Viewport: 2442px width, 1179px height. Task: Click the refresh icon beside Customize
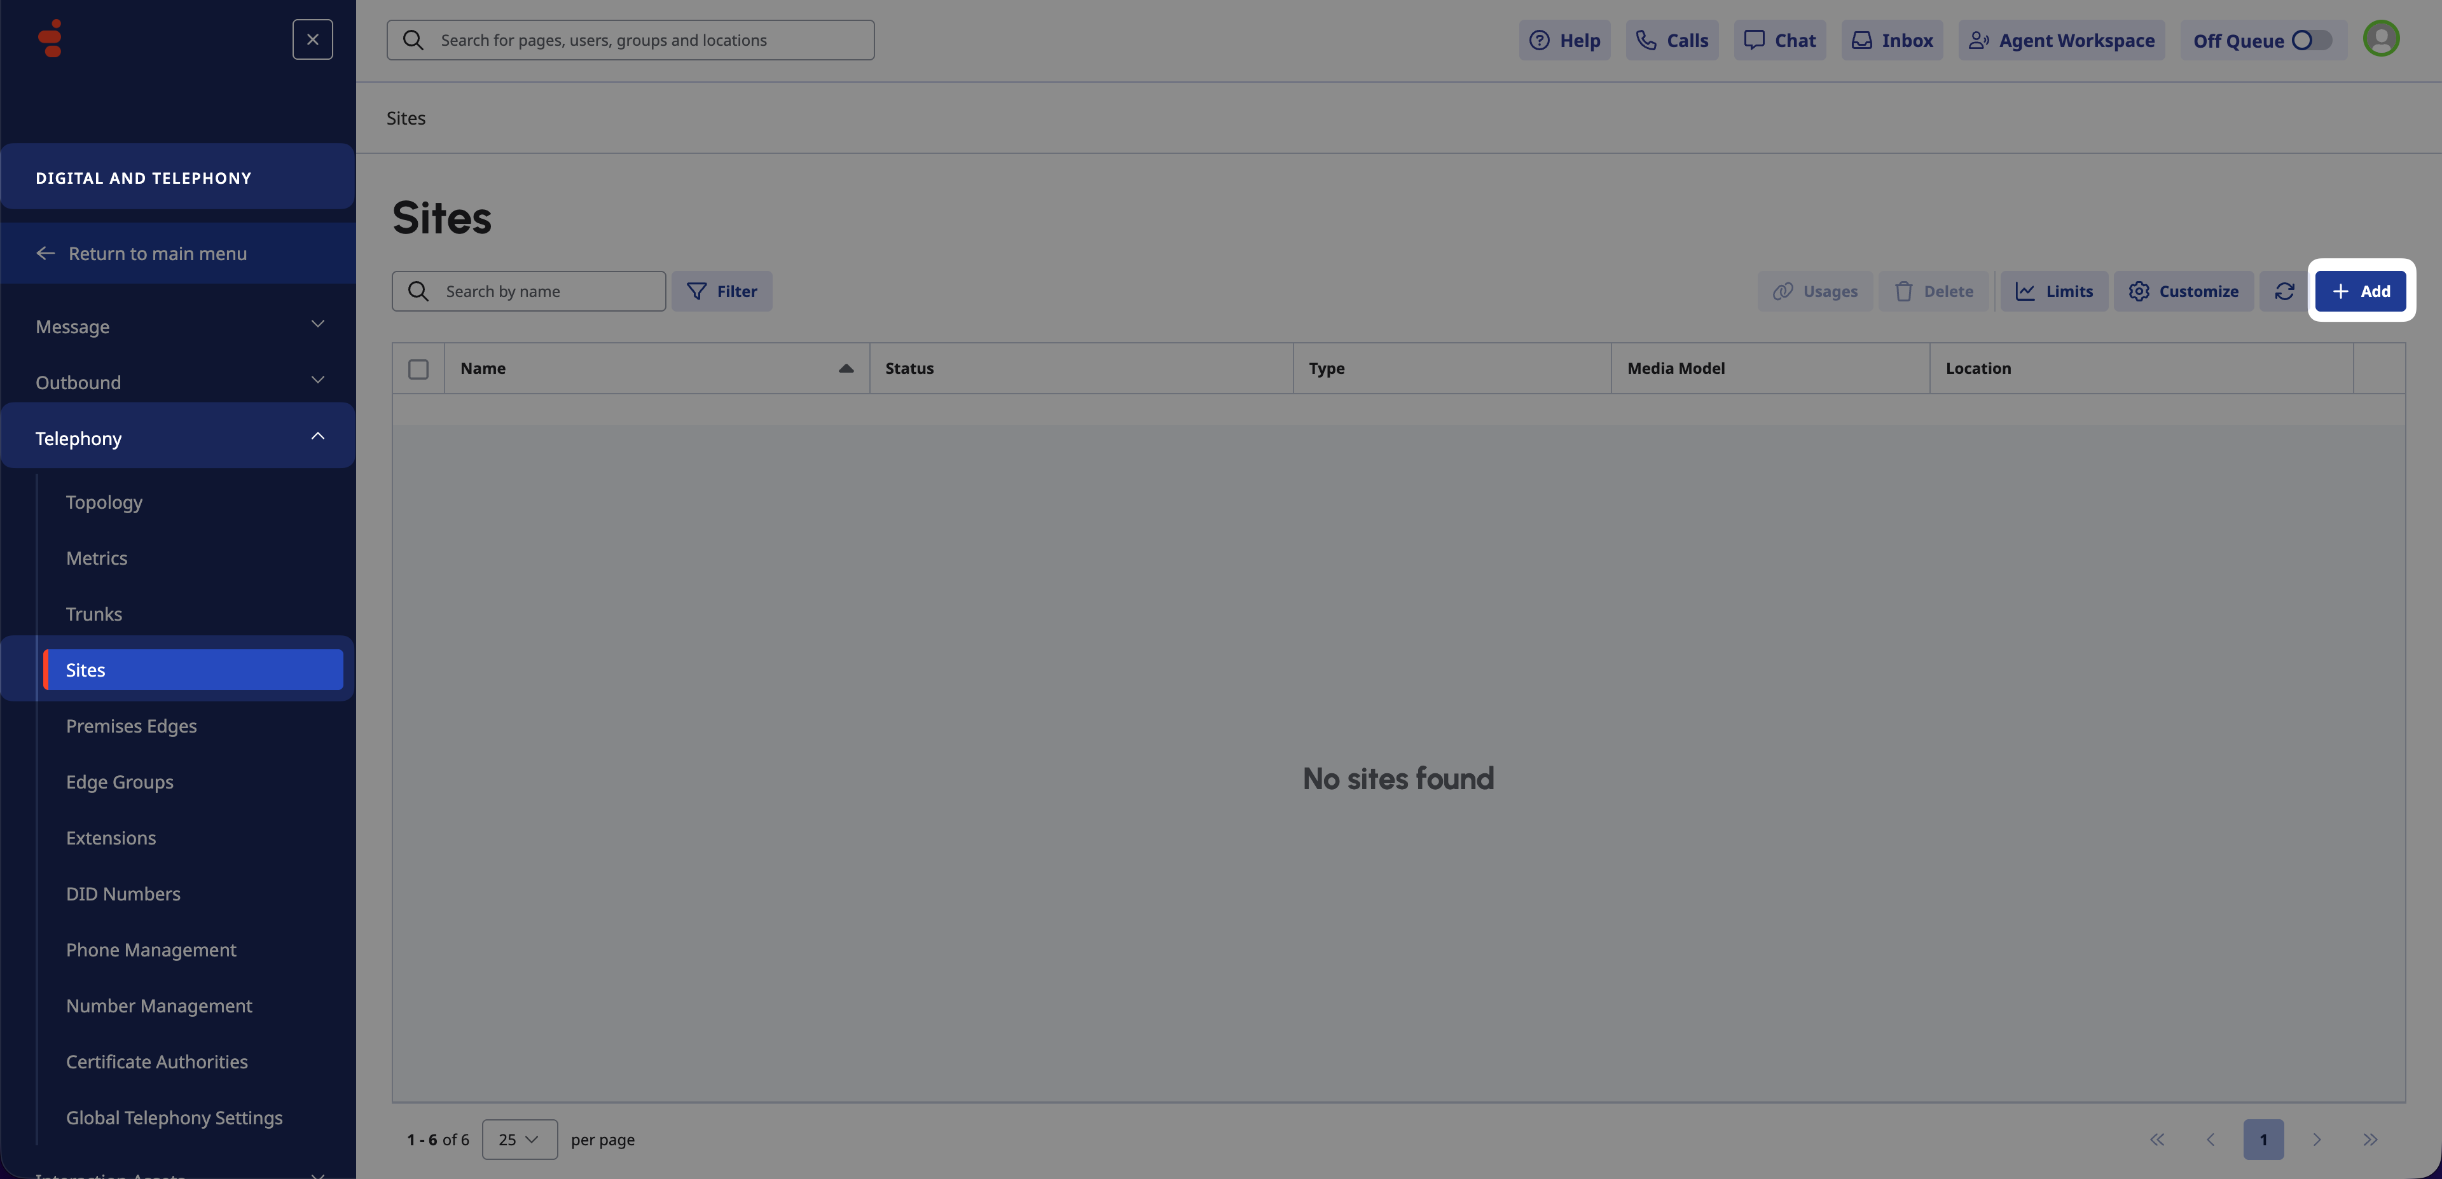click(x=2284, y=291)
